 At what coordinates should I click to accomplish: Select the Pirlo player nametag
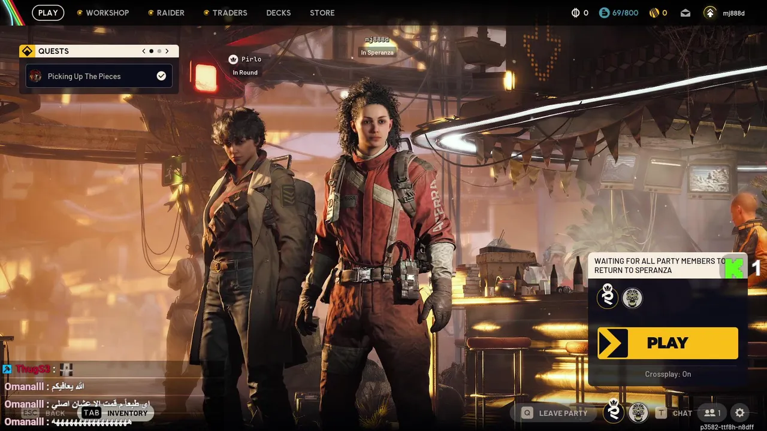point(252,59)
